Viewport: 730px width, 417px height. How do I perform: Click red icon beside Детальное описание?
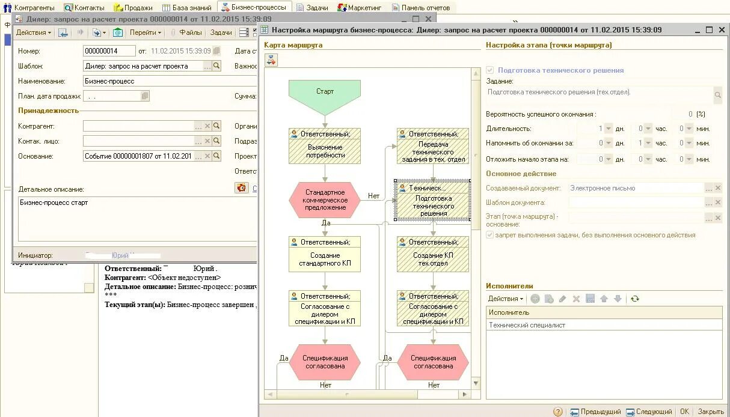[x=241, y=188]
